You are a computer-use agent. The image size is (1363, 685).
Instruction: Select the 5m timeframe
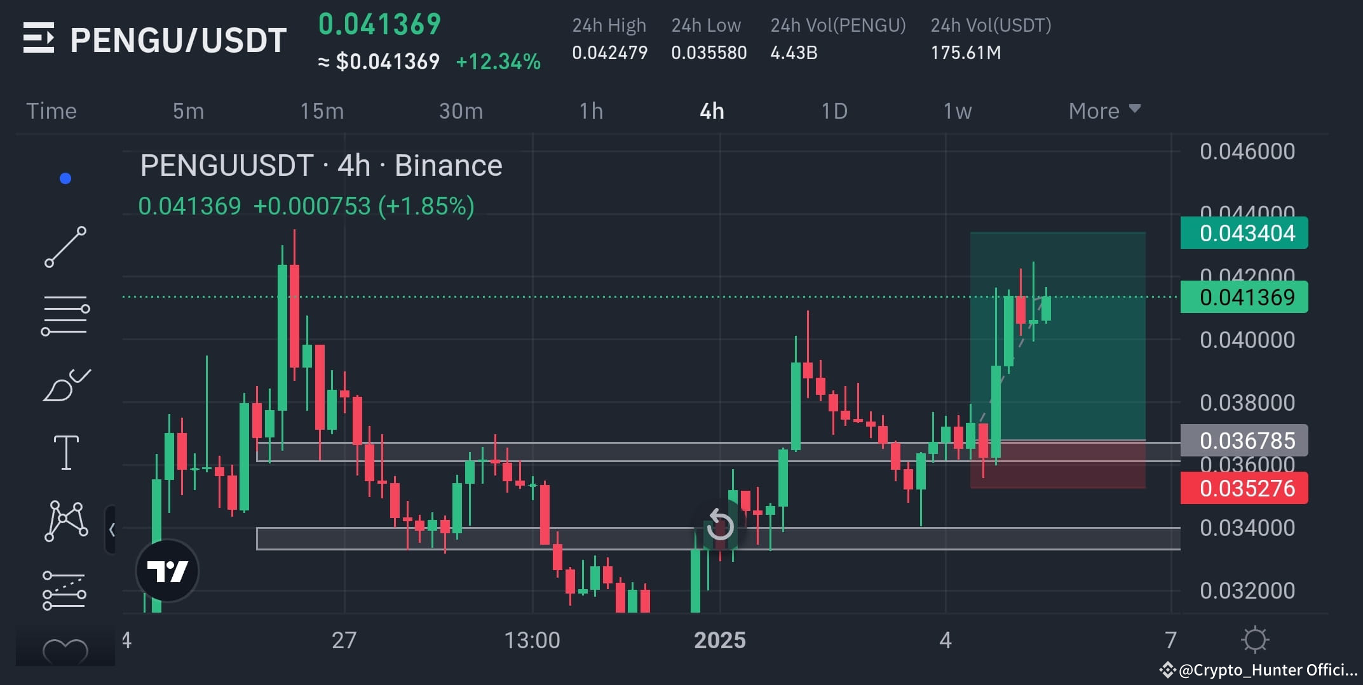[x=187, y=110]
